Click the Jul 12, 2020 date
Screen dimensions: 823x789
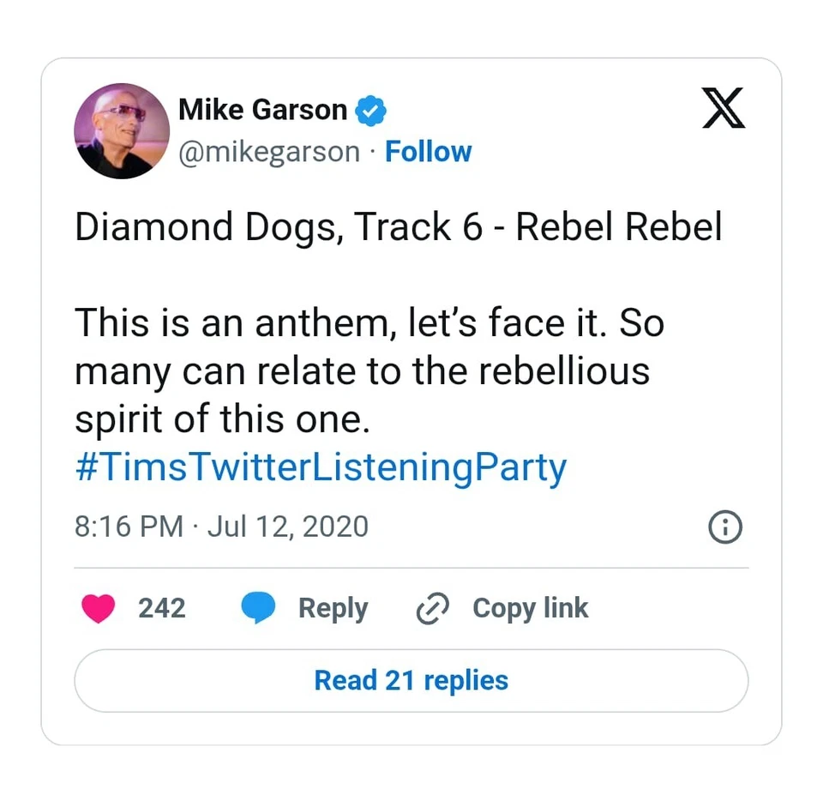288,526
